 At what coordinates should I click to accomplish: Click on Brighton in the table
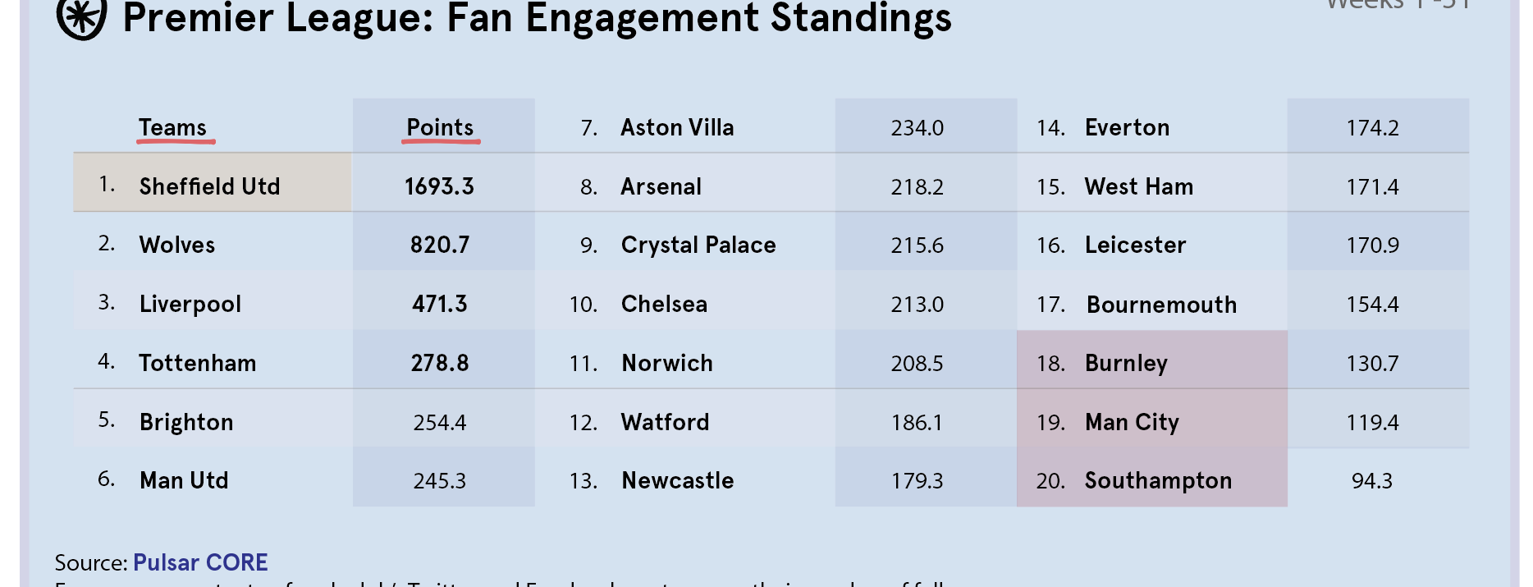(x=186, y=422)
